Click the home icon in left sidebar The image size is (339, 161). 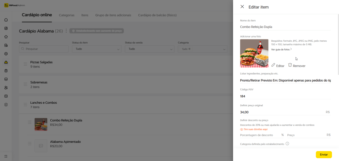click(6, 20)
